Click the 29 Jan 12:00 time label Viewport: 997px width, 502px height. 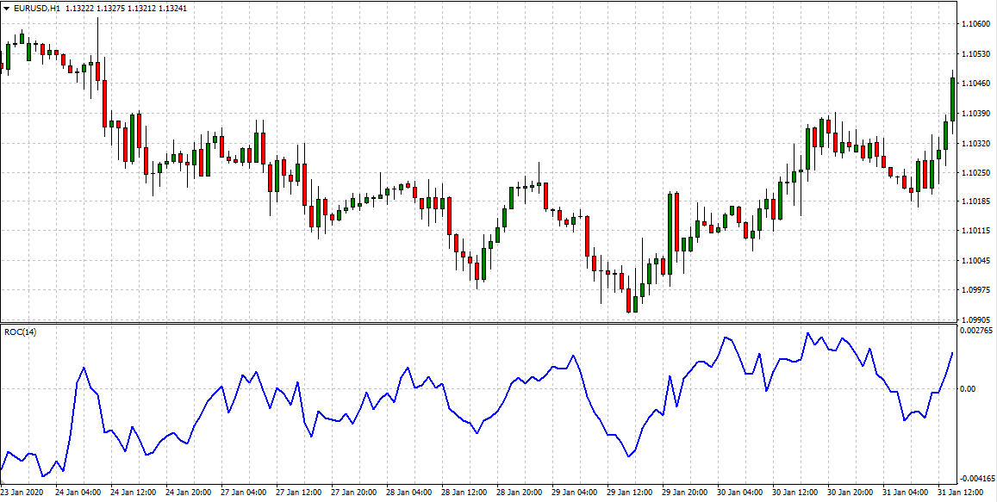(631, 493)
